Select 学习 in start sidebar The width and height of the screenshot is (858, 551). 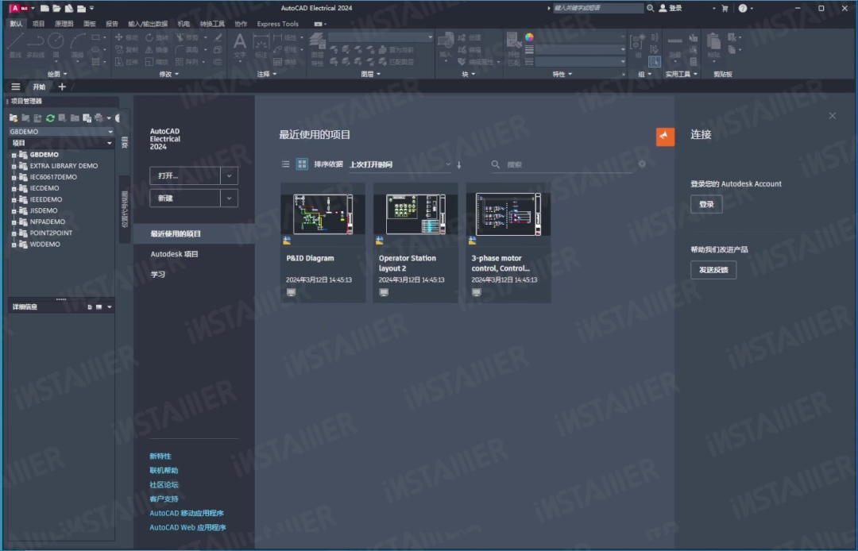click(x=158, y=275)
